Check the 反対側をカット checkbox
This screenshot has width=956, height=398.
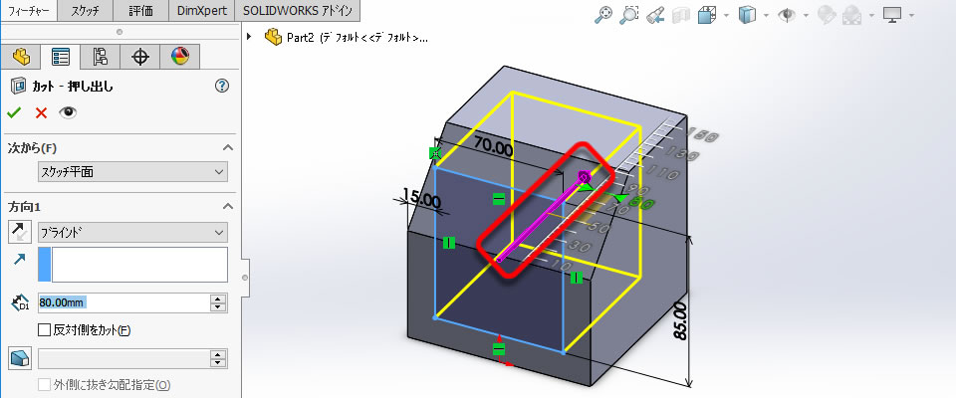coord(43,330)
